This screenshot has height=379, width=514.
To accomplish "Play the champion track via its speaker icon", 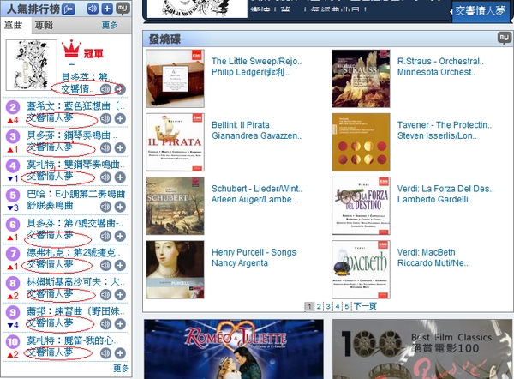I will coord(105,89).
